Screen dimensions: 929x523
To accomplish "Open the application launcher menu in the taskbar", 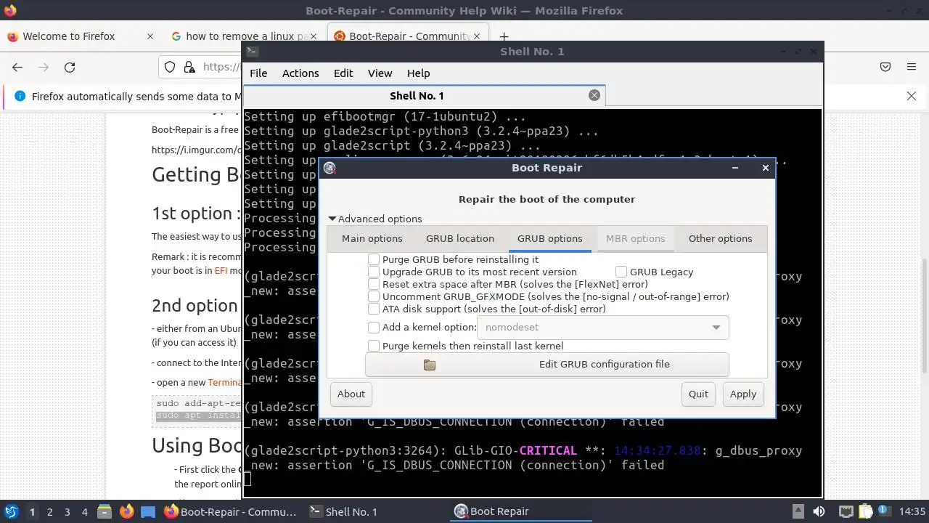I will point(12,511).
